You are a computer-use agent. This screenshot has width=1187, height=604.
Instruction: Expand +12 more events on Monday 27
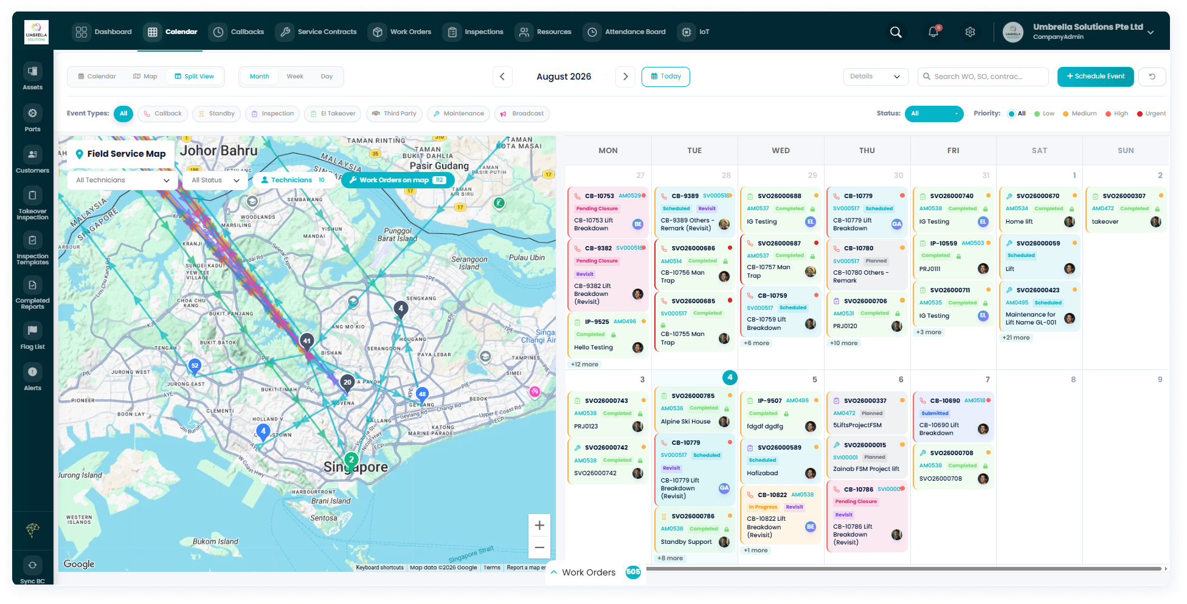(x=584, y=365)
